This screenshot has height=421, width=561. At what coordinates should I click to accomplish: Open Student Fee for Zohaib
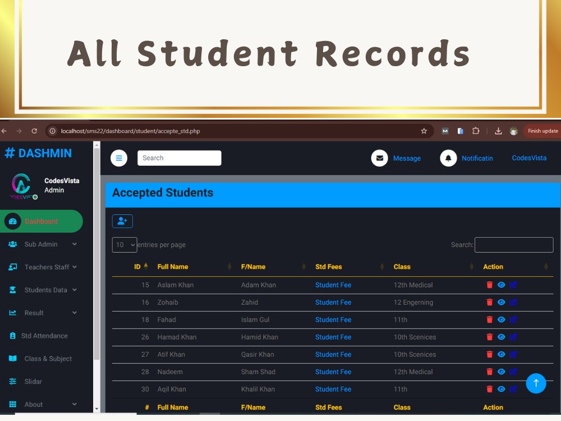(333, 302)
